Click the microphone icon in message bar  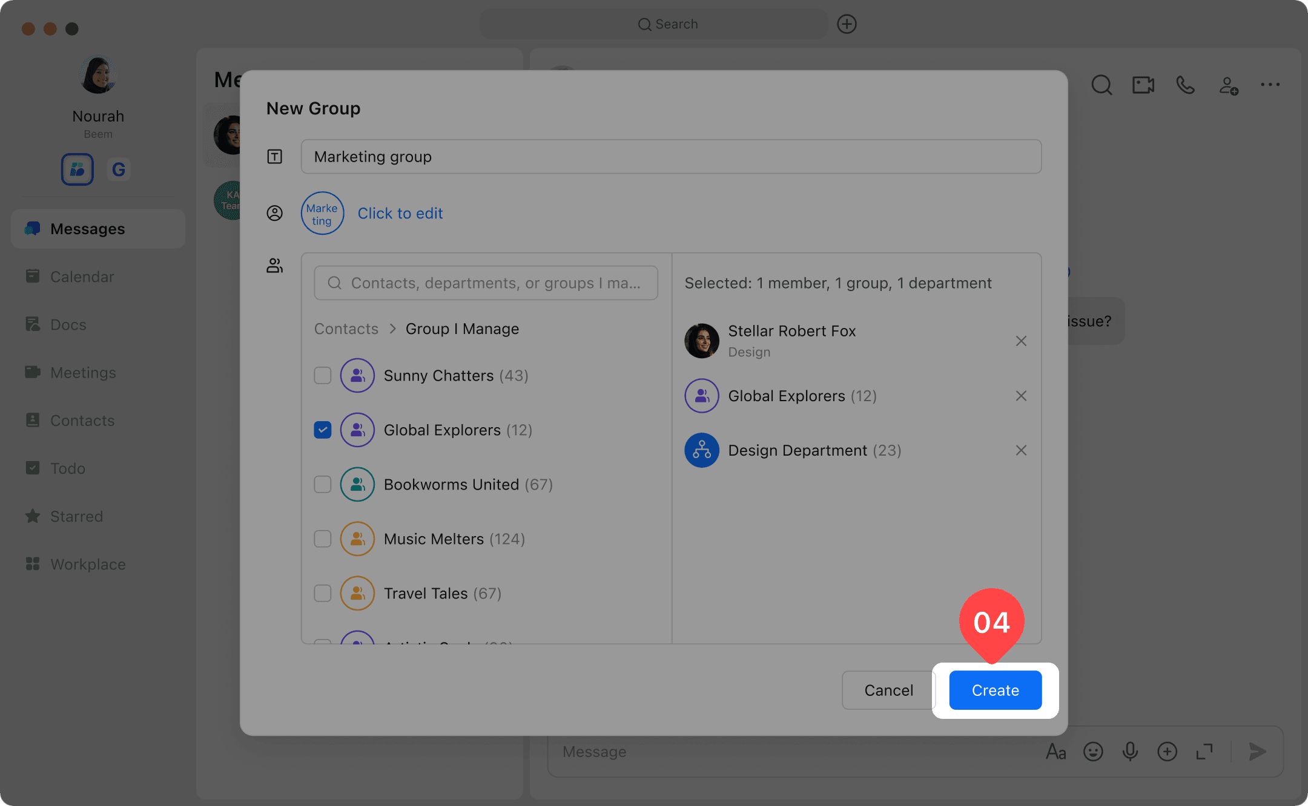click(1130, 752)
